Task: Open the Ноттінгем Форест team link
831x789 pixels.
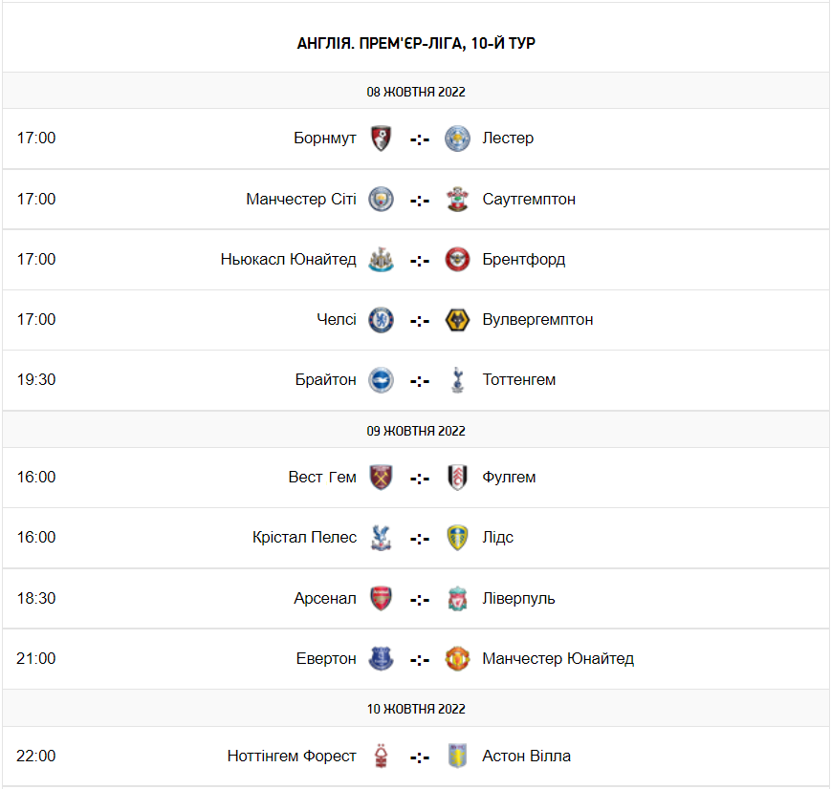Action: coord(292,757)
